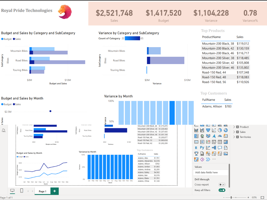Screen dimensions: 267x200
Task: Select the Azure map visual
Action: click(x=214, y=136)
